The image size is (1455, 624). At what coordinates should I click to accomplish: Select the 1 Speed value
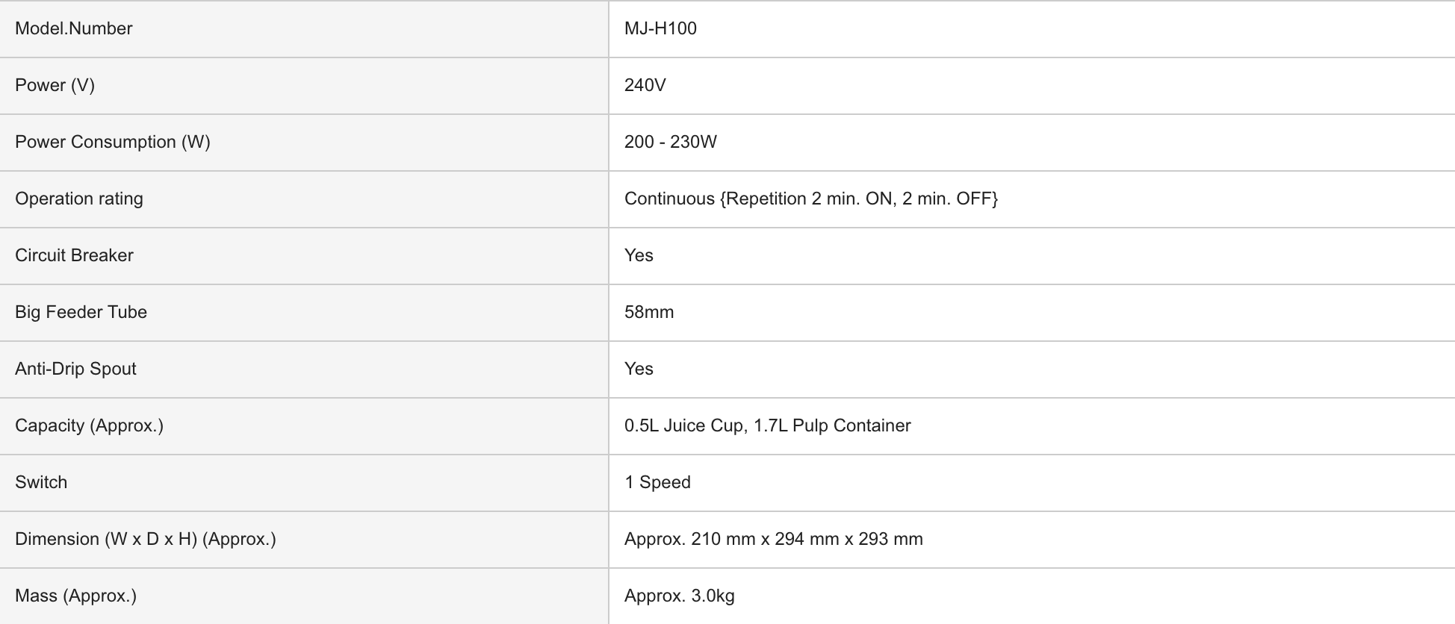tap(657, 482)
